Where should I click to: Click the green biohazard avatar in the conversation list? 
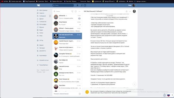tap(56, 74)
